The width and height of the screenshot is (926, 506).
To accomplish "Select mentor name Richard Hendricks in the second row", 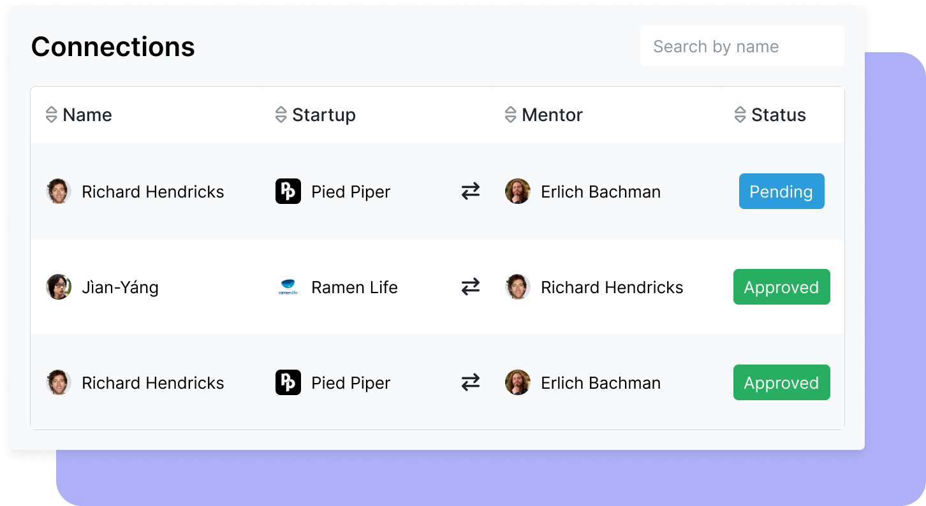I will tap(612, 287).
